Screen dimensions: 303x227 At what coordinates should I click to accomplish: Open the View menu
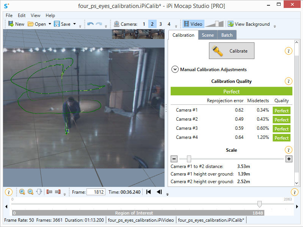click(x=36, y=16)
